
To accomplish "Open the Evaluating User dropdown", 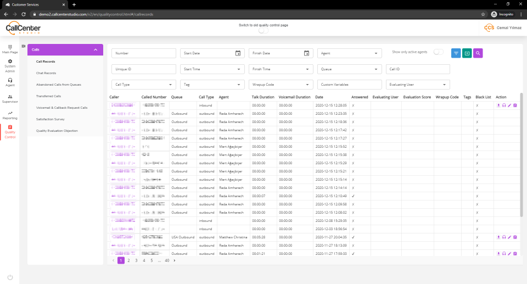I will 418,85.
